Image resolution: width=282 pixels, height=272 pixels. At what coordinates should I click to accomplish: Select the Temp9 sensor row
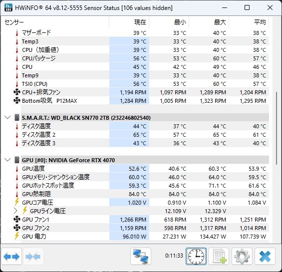pos(141,75)
